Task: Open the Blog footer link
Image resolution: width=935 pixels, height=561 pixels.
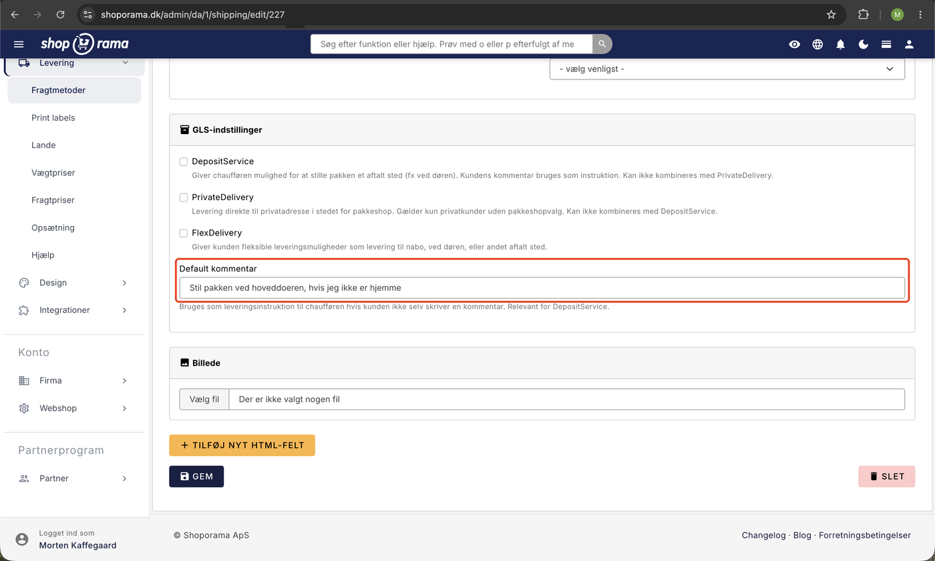Action: (x=802, y=535)
